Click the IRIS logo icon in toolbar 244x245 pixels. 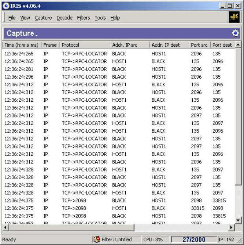[x=234, y=17]
